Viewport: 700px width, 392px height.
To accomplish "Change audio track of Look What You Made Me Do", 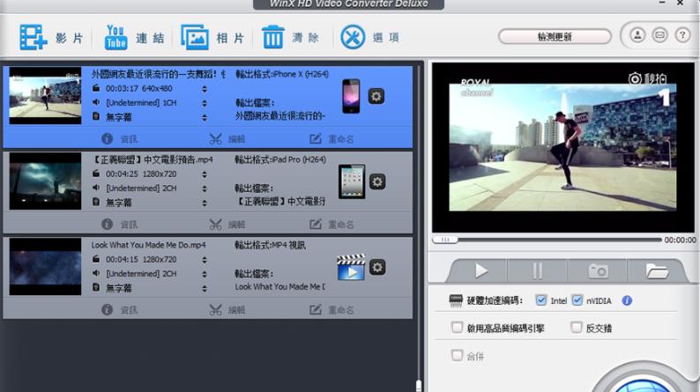I will coord(205,274).
